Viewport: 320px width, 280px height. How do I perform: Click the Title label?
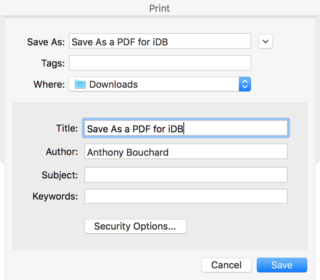click(67, 128)
